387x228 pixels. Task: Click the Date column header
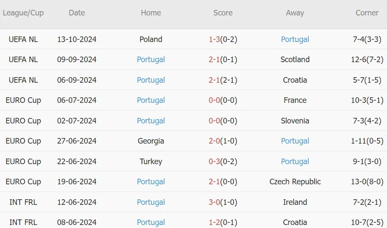(77, 13)
